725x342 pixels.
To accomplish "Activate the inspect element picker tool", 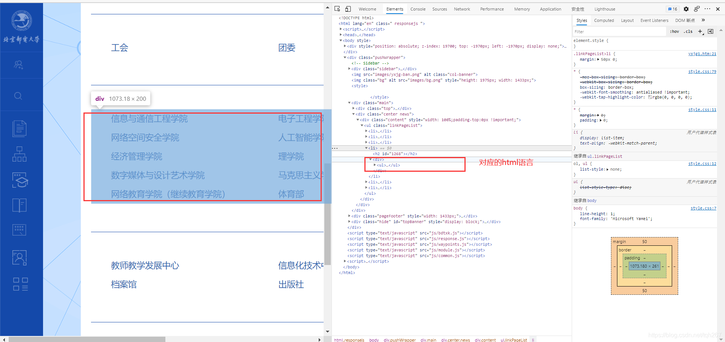I will click(x=337, y=9).
